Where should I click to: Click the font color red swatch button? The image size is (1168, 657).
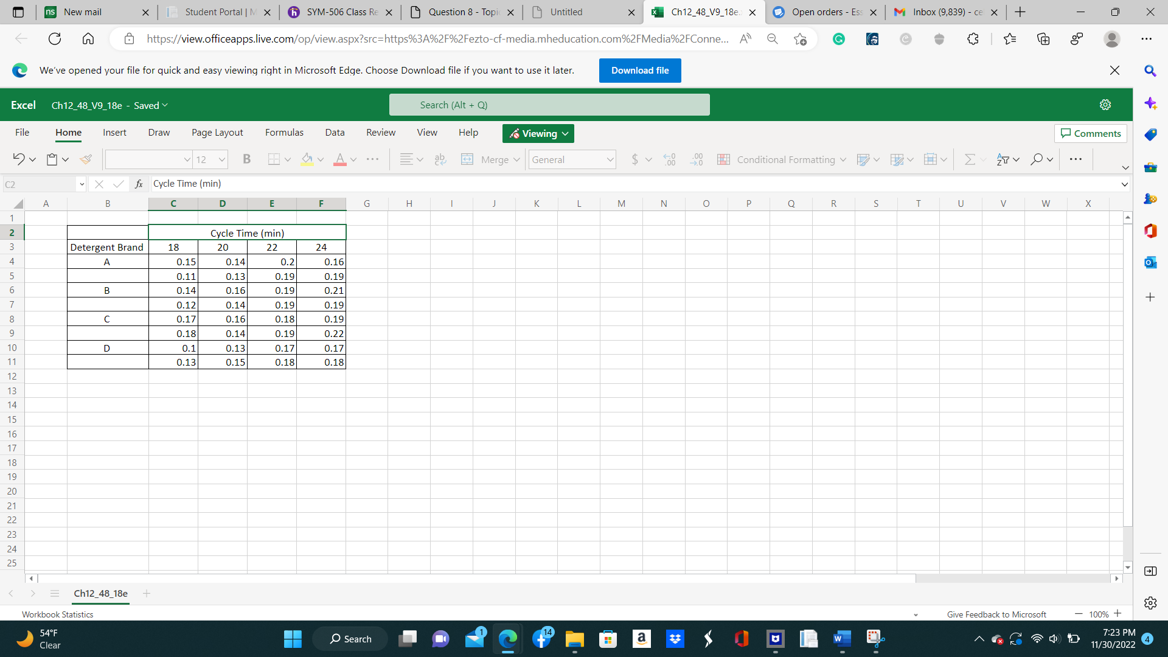click(x=340, y=159)
